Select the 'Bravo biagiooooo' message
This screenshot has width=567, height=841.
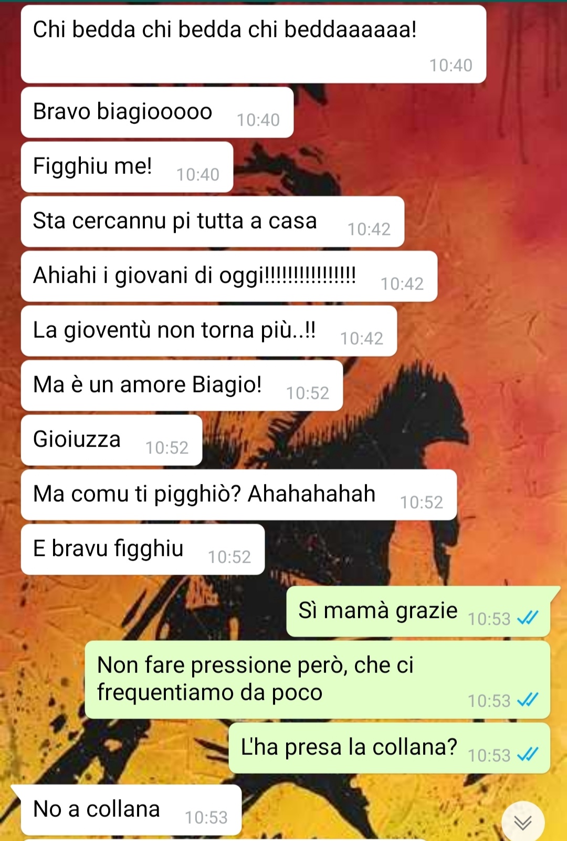click(x=157, y=112)
